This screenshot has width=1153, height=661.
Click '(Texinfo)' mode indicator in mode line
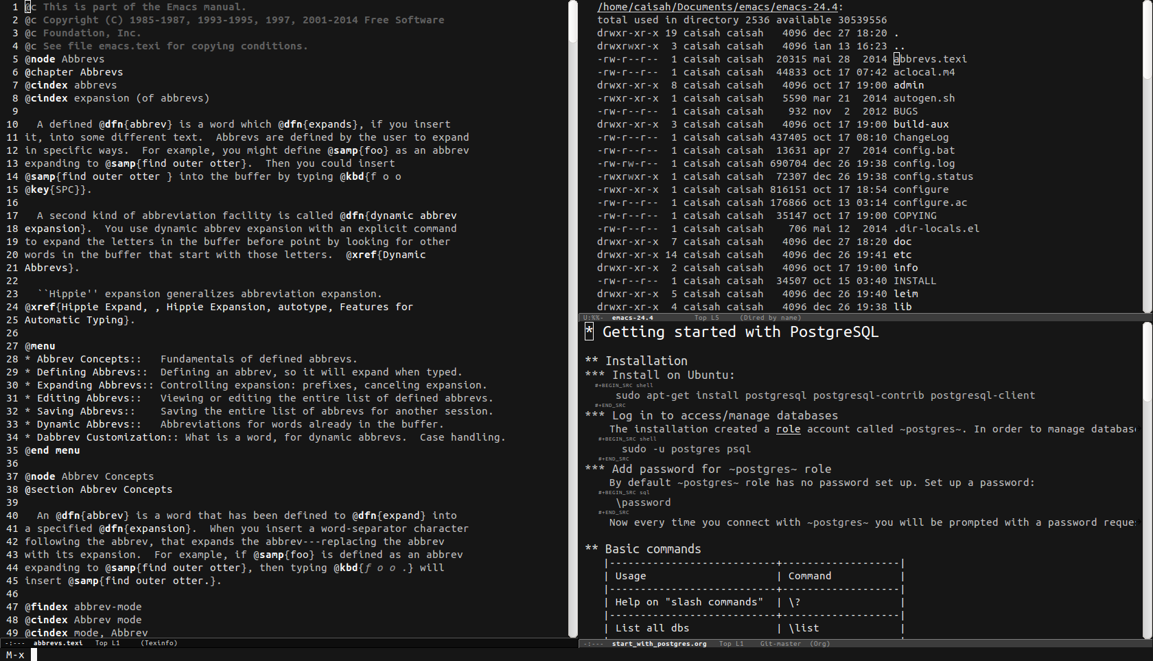coord(159,643)
